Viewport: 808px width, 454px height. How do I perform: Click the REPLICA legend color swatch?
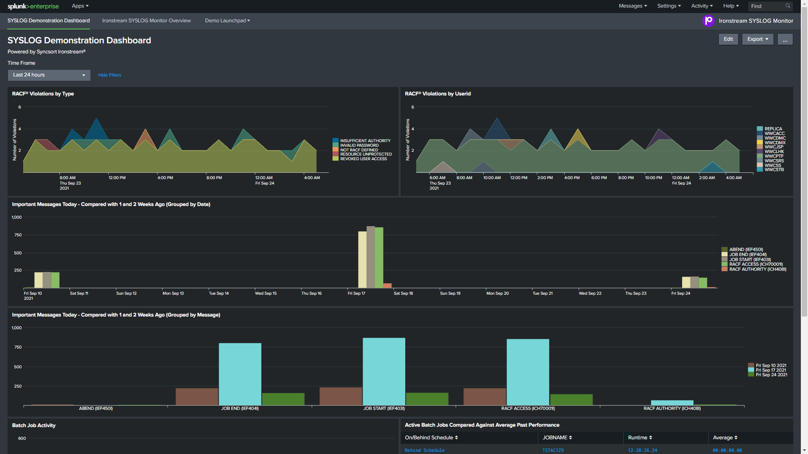[x=760, y=129]
